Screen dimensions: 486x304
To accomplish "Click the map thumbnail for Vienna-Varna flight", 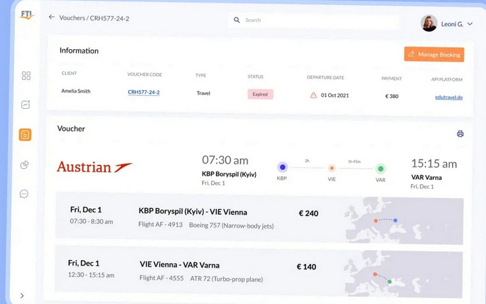I will [x=403, y=275].
